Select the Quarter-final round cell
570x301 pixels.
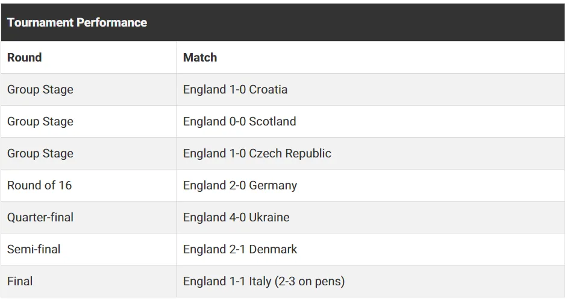[x=89, y=217]
